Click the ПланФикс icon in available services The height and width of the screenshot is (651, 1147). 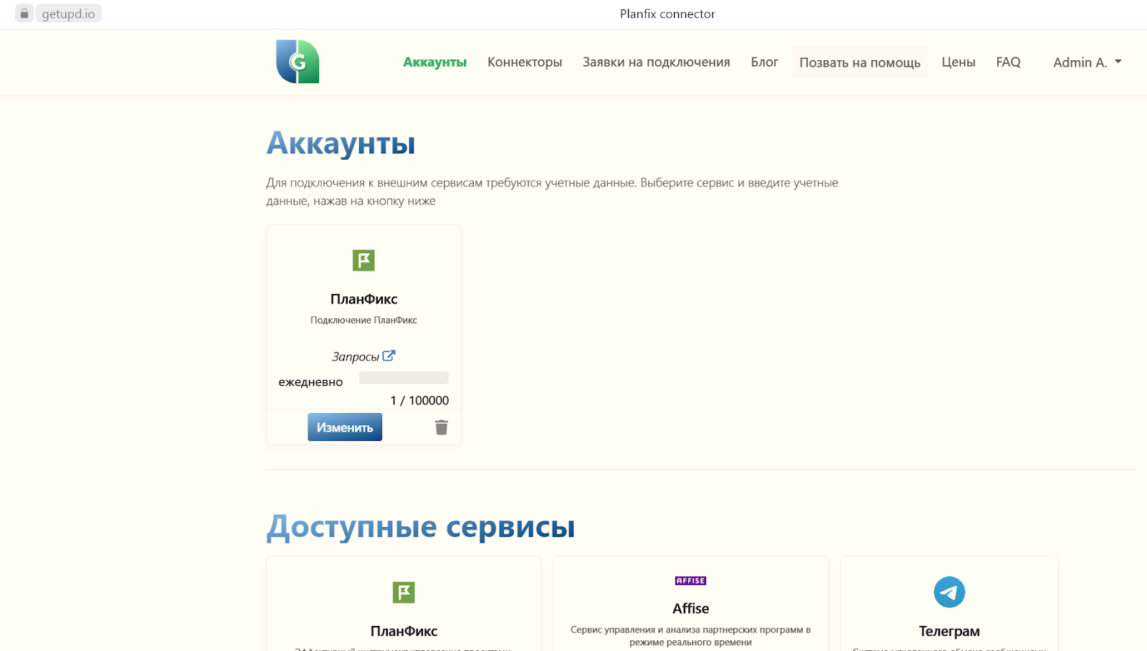(x=404, y=592)
